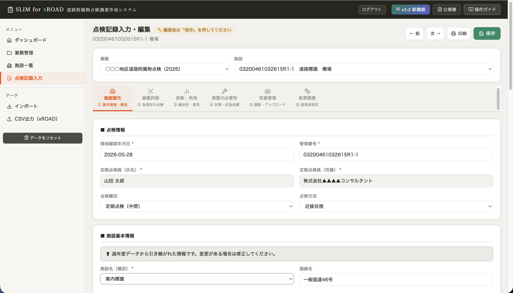
Task: Click the 過年度データから引き継がれた情報 notice
Action: pos(297,254)
